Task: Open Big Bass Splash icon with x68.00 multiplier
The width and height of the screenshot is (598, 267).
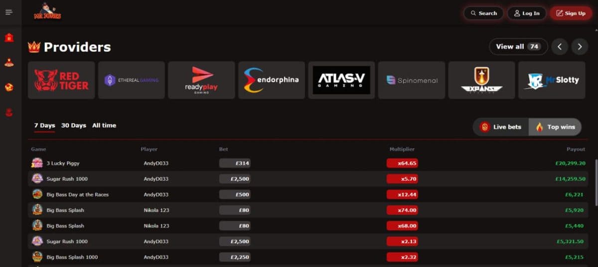Action: (x=37, y=226)
